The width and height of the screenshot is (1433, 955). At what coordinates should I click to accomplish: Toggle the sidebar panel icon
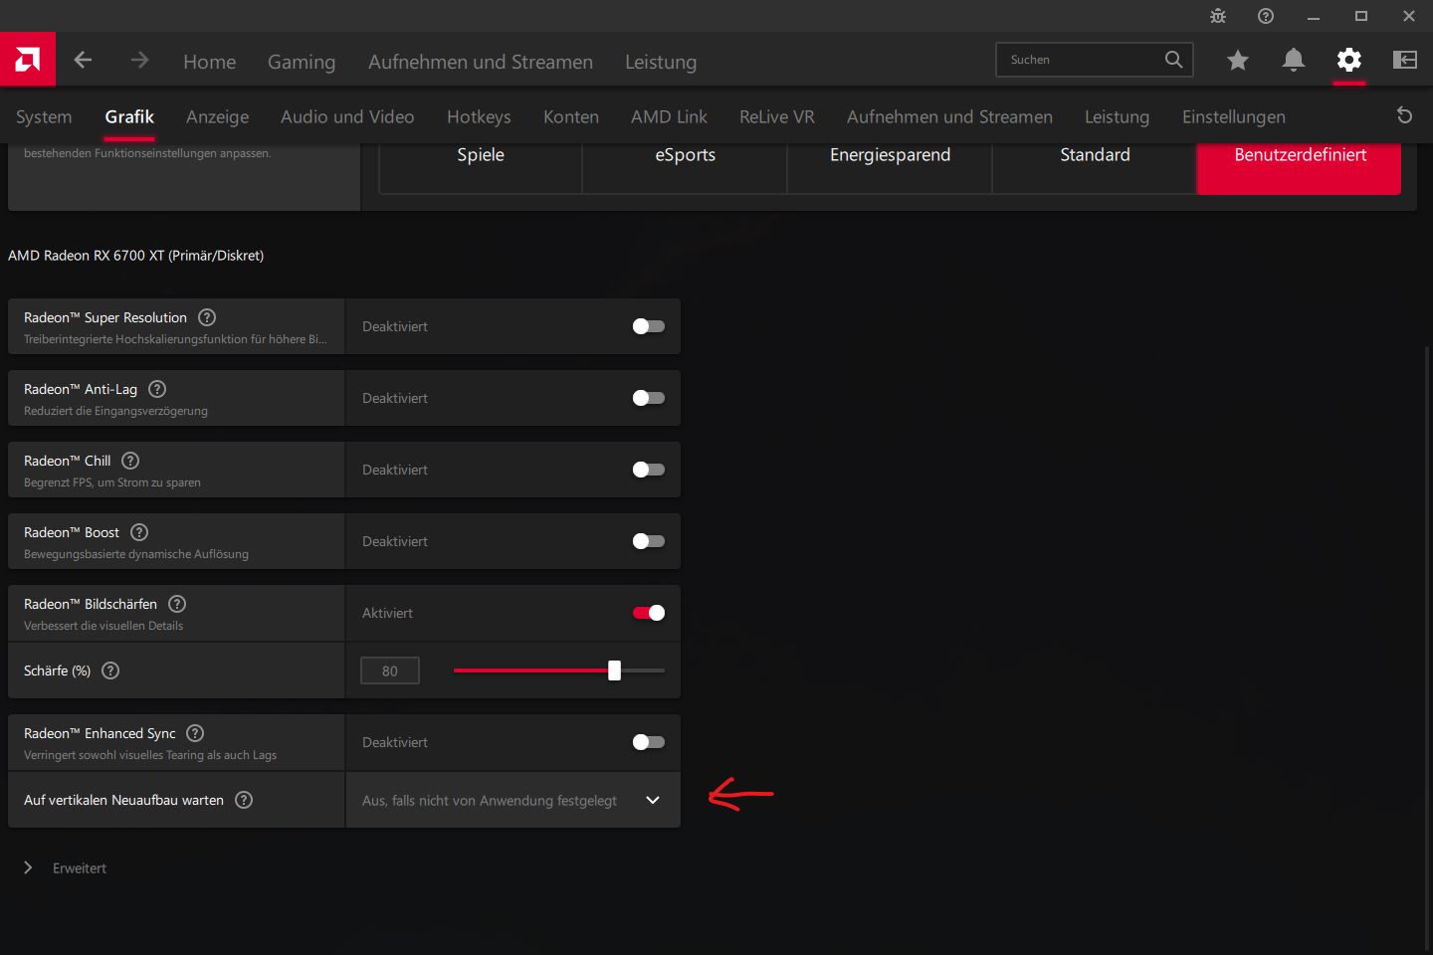coord(1405,60)
